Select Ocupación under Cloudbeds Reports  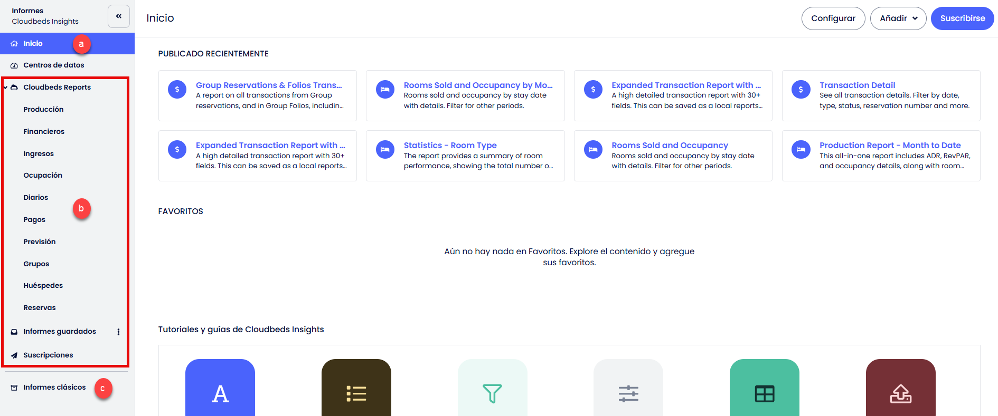click(x=43, y=176)
